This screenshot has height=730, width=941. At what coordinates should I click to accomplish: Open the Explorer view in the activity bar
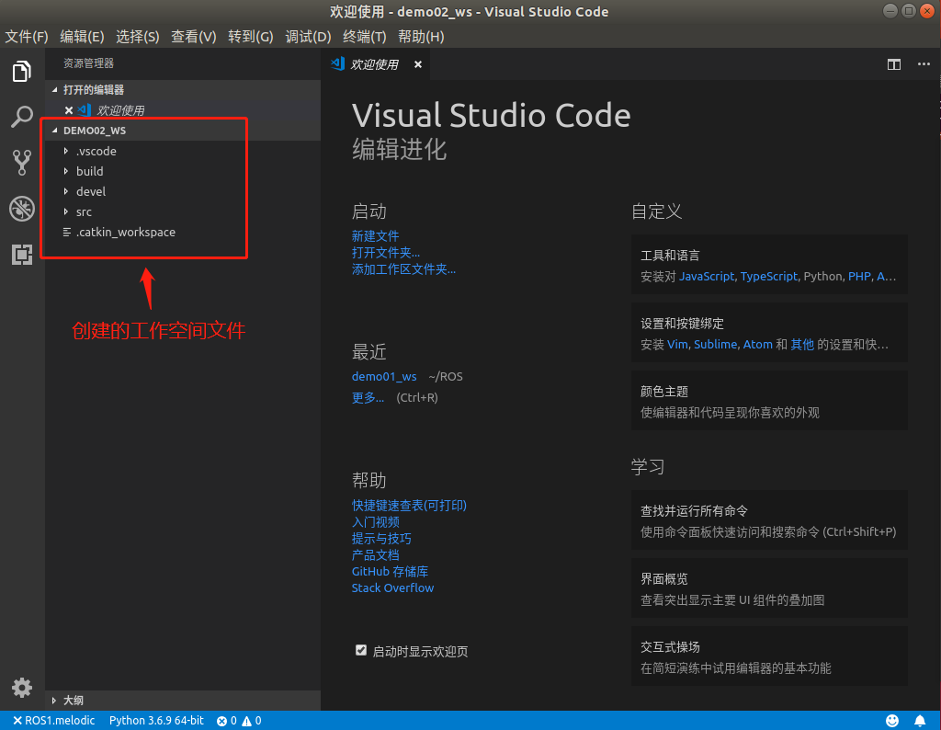click(x=21, y=71)
